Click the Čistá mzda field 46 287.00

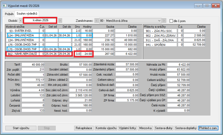[x=178, y=105]
